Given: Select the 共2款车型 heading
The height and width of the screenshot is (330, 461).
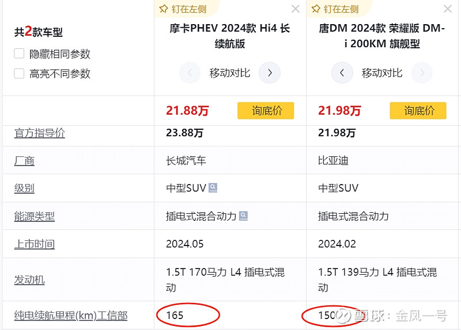Looking at the screenshot, I should [39, 32].
